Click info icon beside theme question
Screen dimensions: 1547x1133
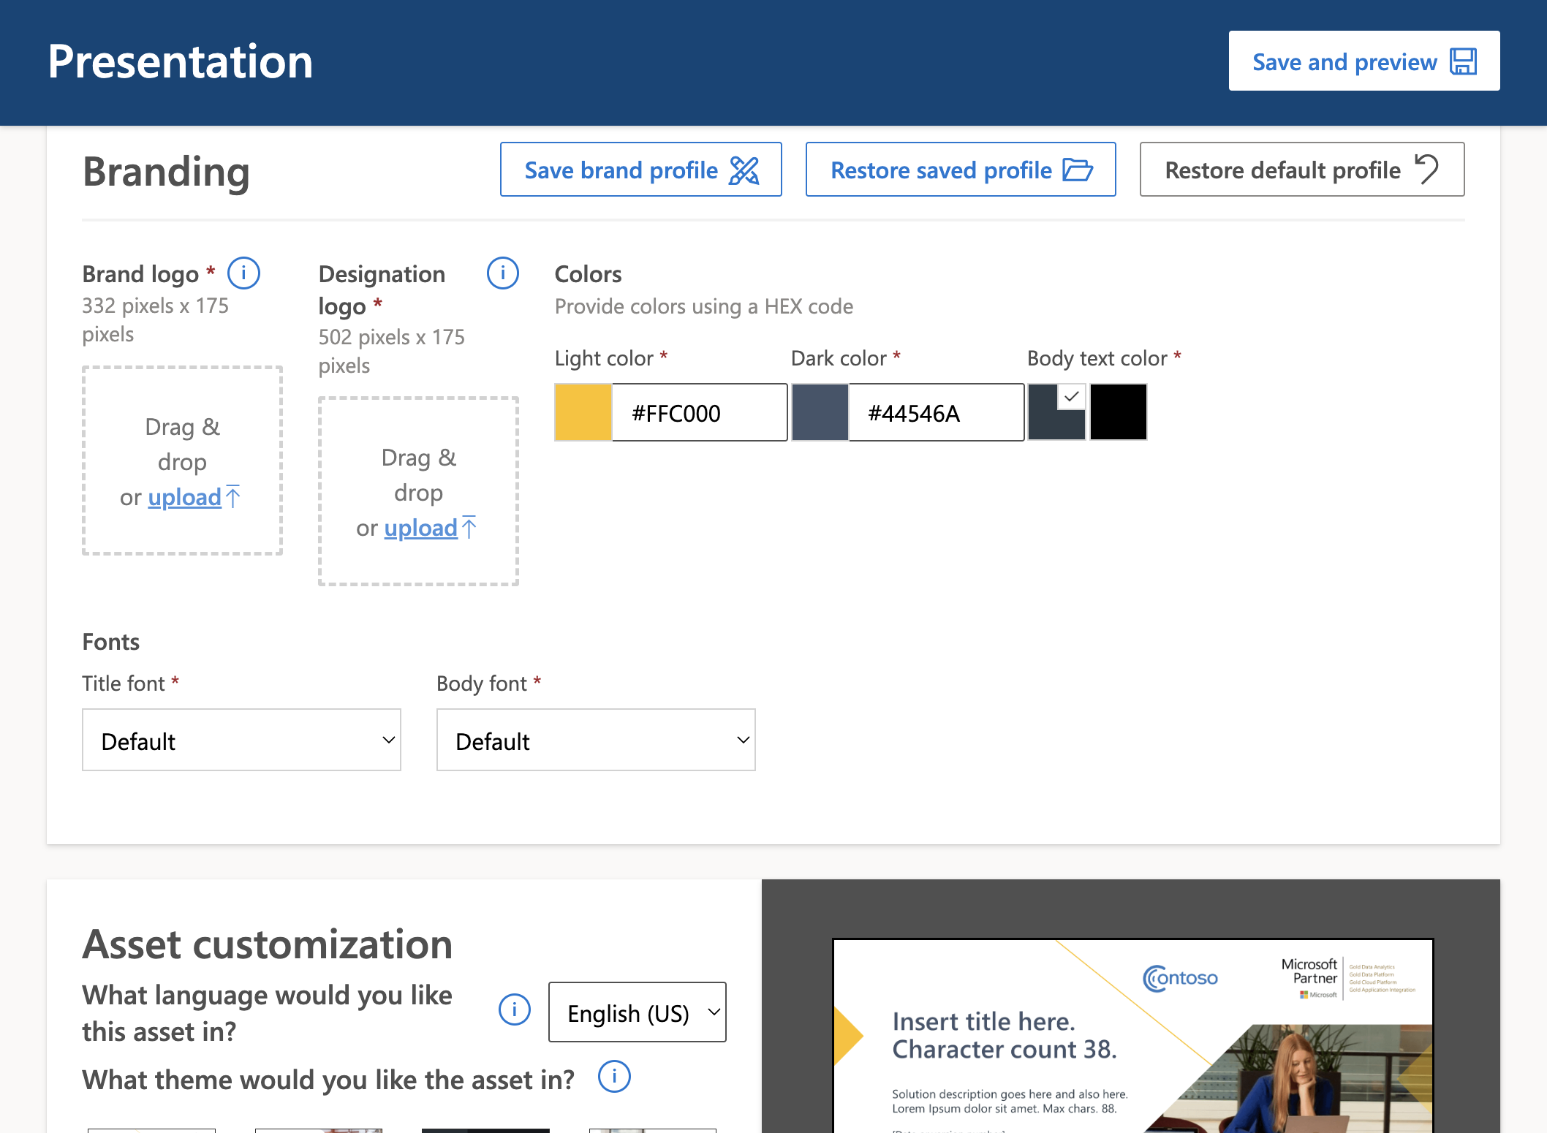(614, 1077)
